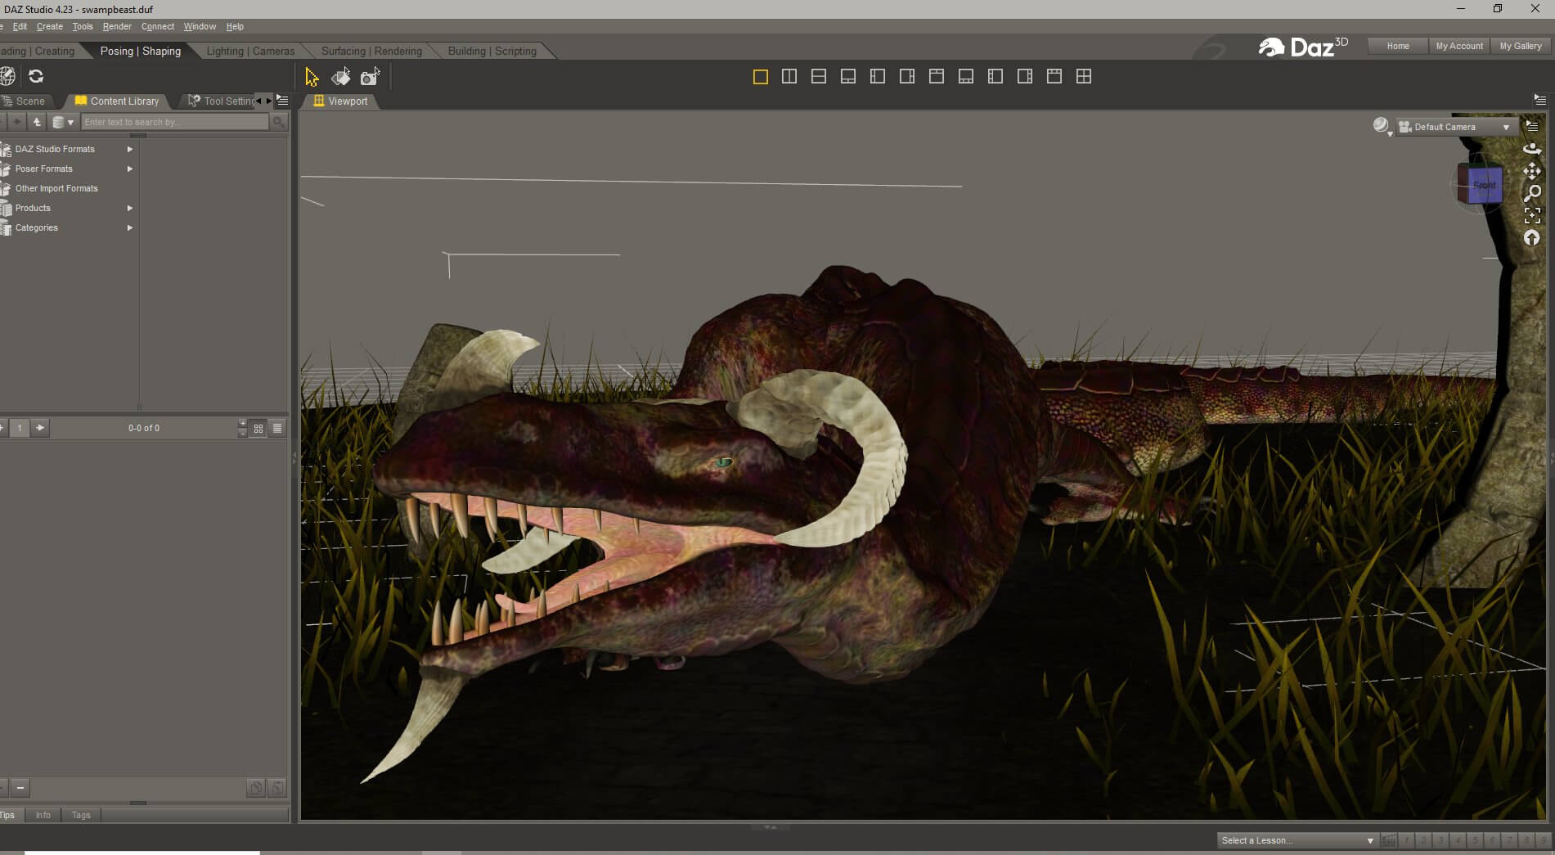Click the My Account button
The height and width of the screenshot is (855, 1555).
tap(1459, 46)
